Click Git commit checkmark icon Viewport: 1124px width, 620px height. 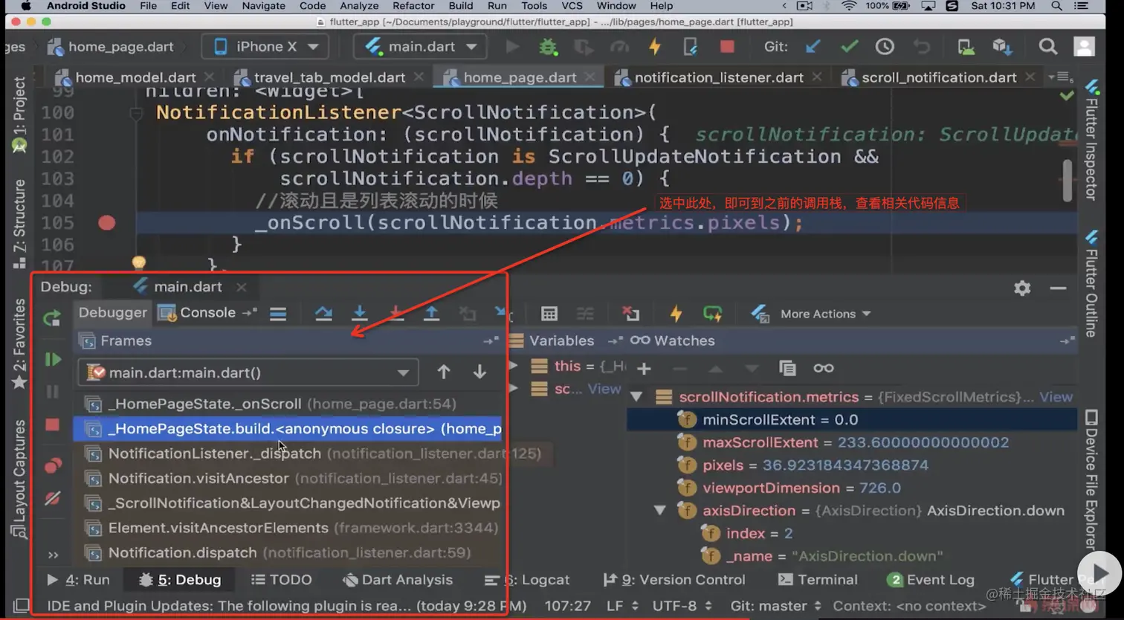click(849, 47)
